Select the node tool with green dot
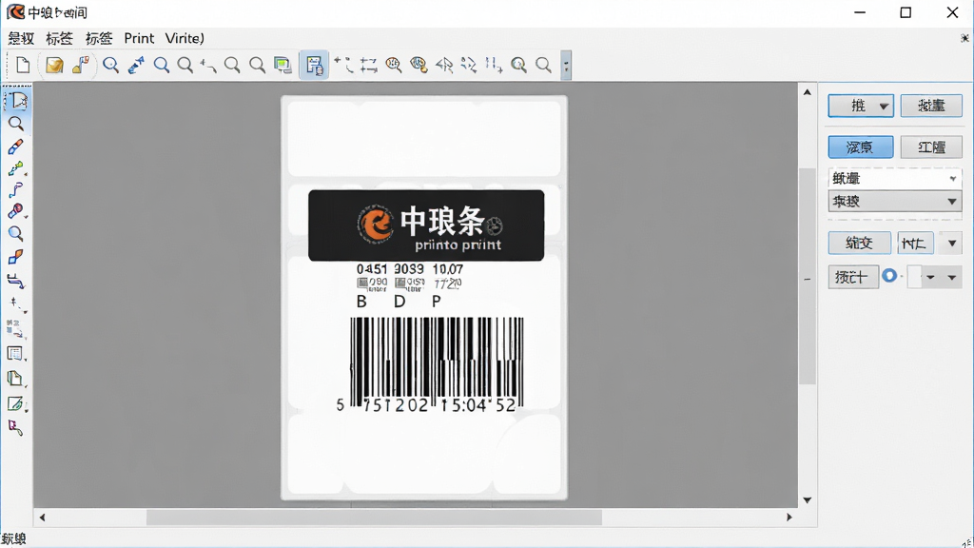974x548 pixels. pos(15,168)
